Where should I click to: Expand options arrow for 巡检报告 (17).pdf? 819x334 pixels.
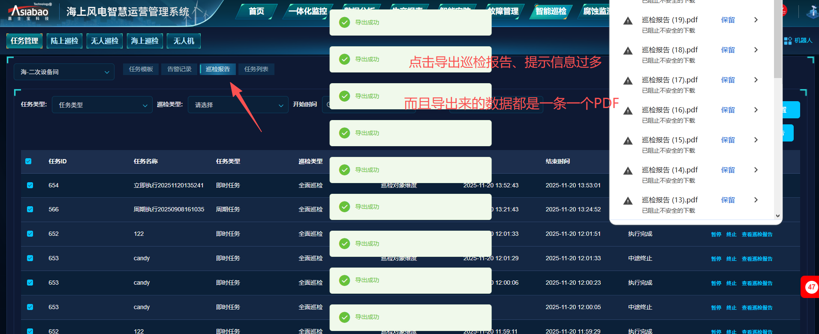756,80
